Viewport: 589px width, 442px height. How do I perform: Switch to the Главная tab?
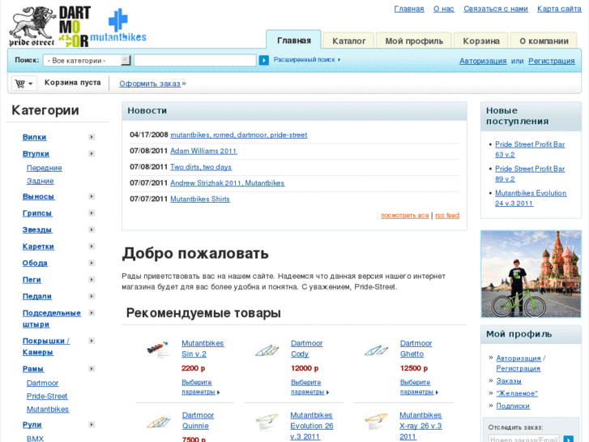(294, 41)
